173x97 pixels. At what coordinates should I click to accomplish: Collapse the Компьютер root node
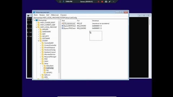34,20
